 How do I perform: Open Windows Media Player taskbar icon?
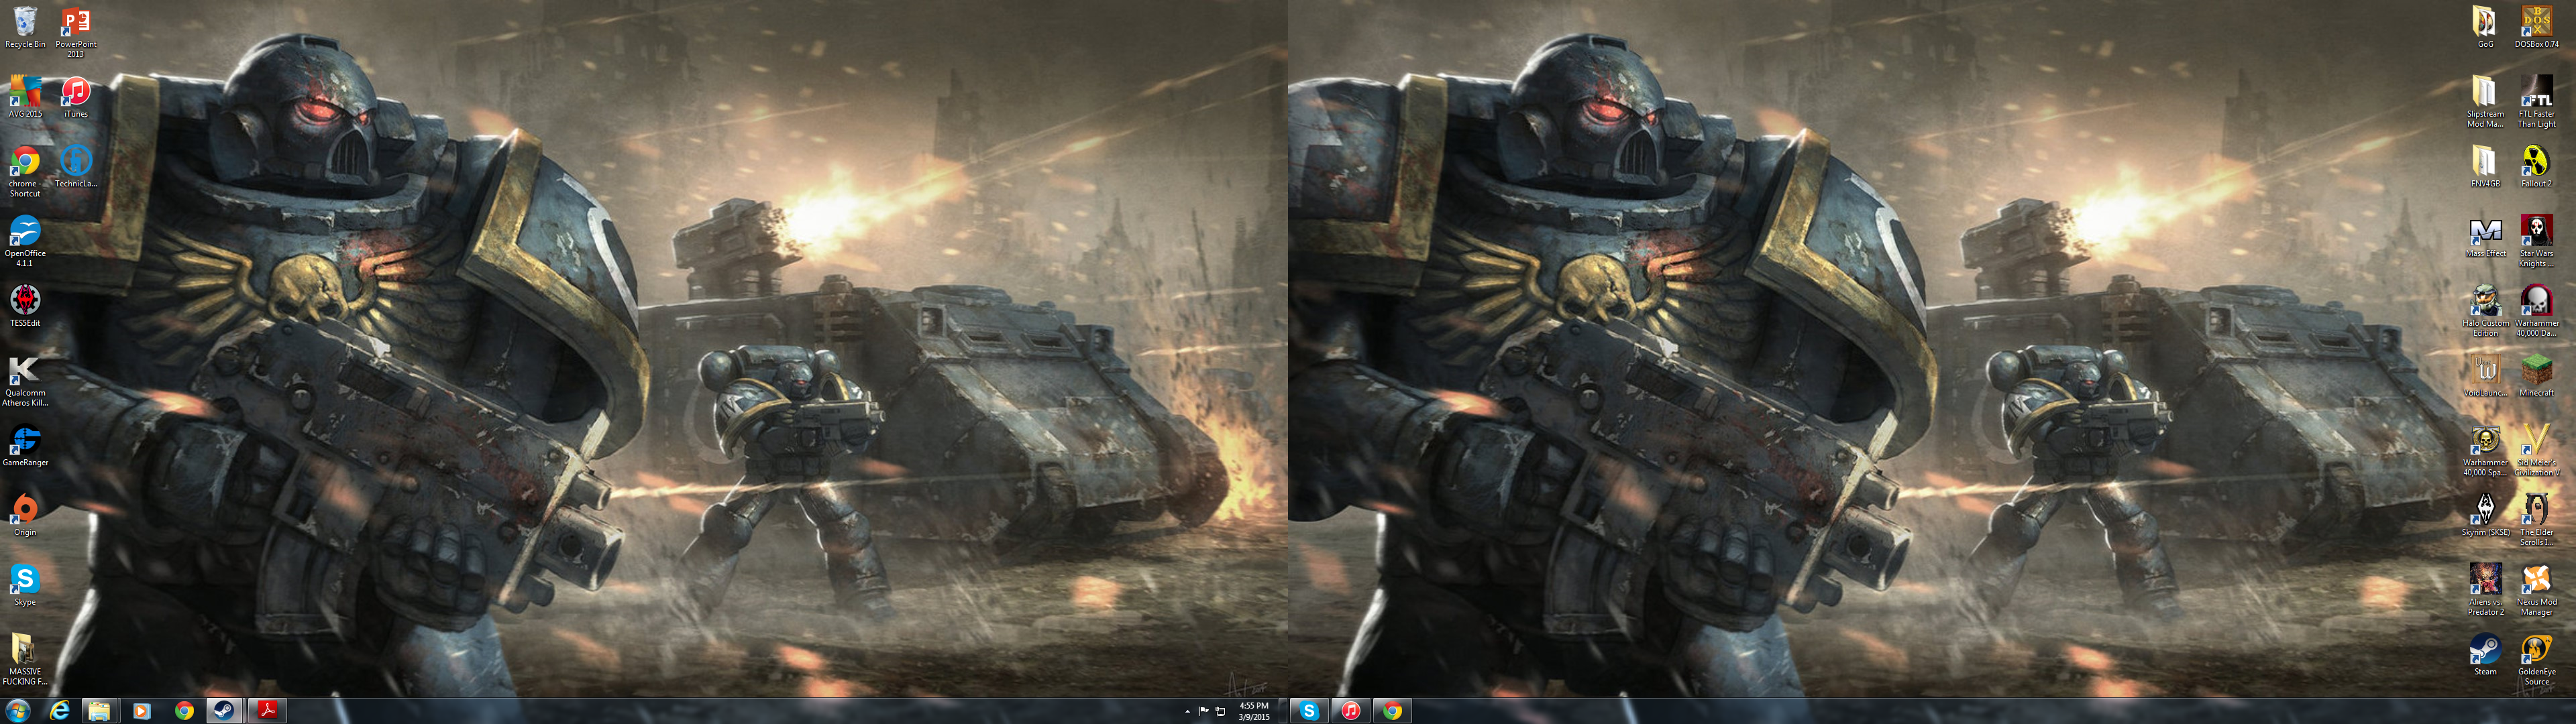click(x=141, y=711)
